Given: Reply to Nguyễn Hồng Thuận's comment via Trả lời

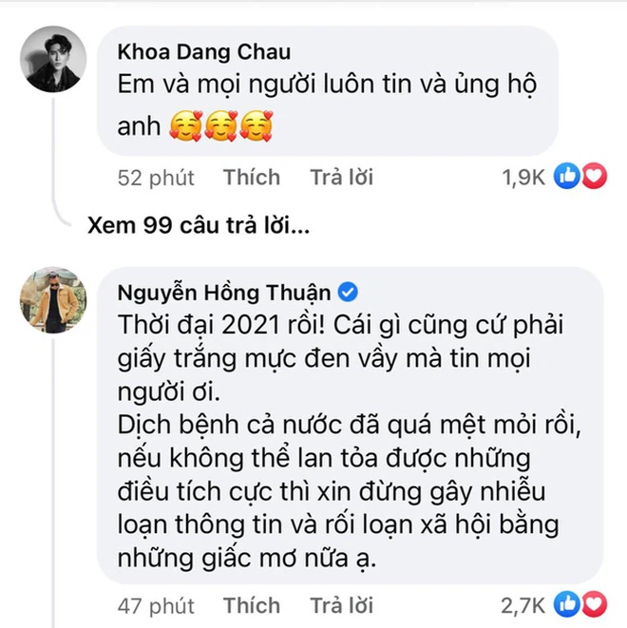Looking at the screenshot, I should pos(341,605).
